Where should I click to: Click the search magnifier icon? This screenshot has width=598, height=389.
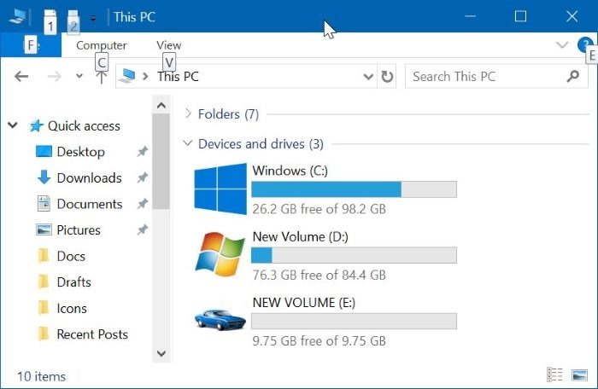point(573,76)
